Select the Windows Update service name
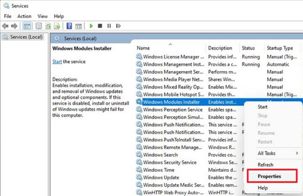 click(161, 178)
